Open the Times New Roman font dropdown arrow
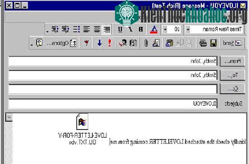This screenshot has height=164, width=249. 188,29
